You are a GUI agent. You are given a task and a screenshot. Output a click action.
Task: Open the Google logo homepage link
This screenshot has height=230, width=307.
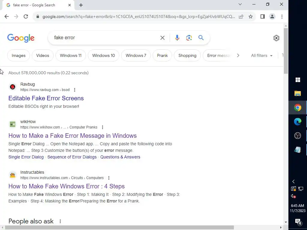click(21, 38)
